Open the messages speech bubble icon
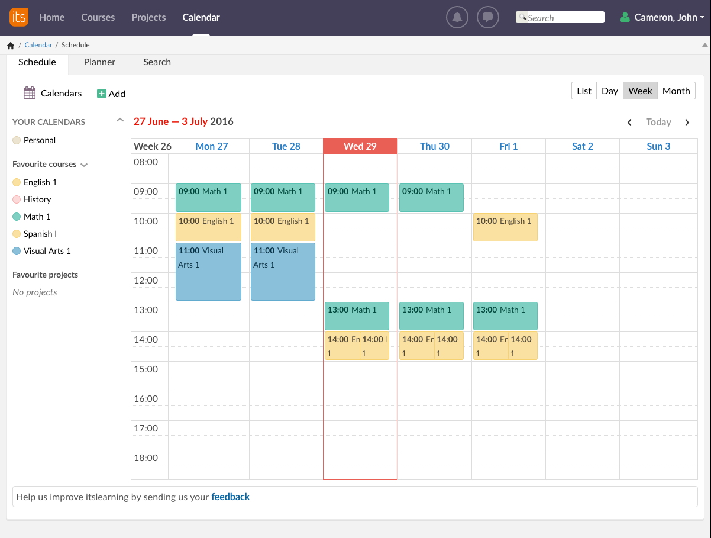Screen dimensions: 711x538 click(488, 17)
